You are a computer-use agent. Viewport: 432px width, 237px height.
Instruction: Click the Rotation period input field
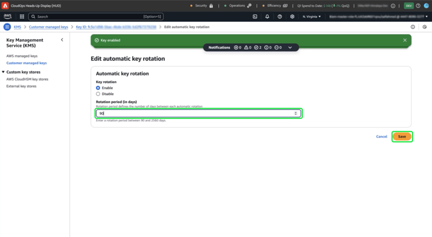point(198,113)
